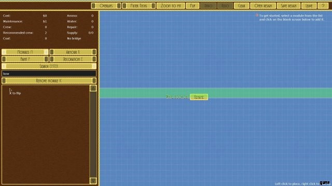This screenshot has height=186, width=332.
Task: Open the Decoration tab
Action: tap(73, 59)
